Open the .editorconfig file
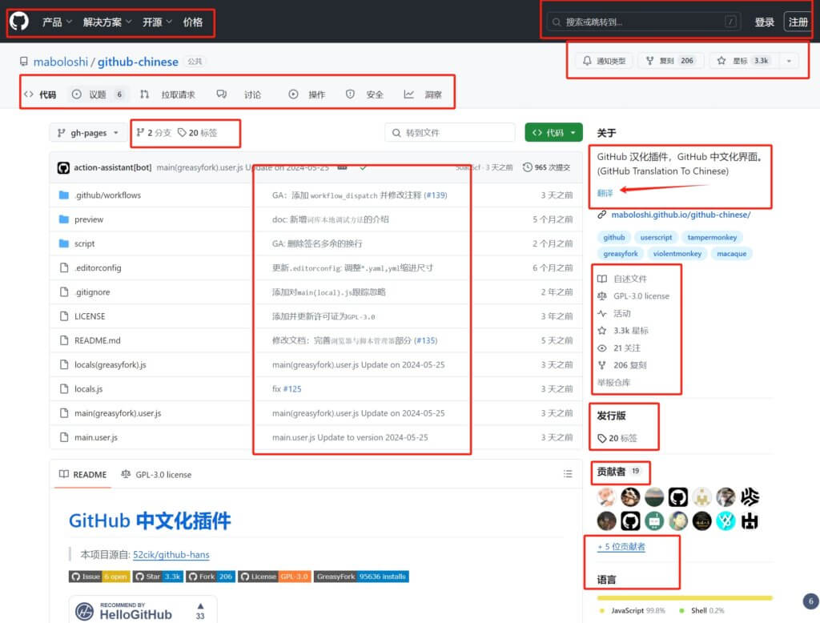The image size is (820, 623). pos(98,267)
